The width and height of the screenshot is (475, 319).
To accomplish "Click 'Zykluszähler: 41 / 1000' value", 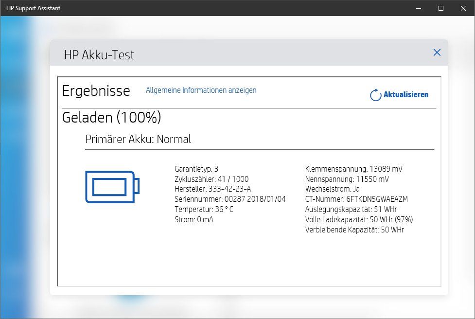I will 211,179.
